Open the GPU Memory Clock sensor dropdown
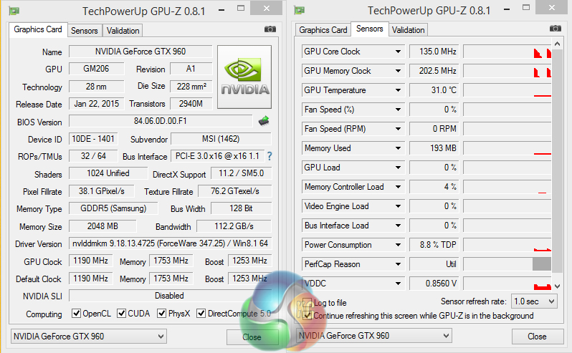 pyautogui.click(x=398, y=71)
